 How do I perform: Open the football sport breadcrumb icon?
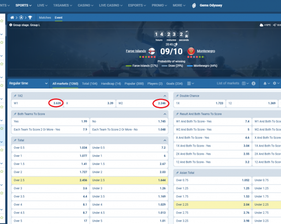[x=21, y=18]
